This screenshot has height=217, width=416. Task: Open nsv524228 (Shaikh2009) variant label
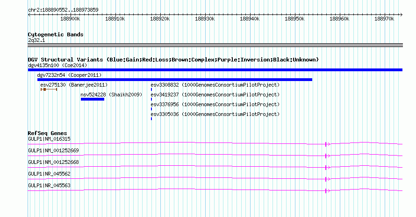pos(111,95)
